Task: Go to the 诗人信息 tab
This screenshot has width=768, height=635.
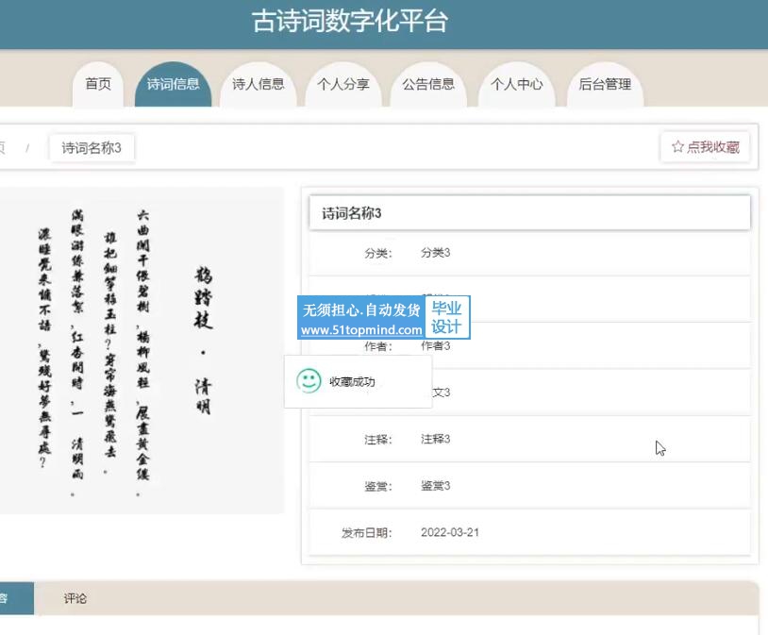Action: pos(259,84)
